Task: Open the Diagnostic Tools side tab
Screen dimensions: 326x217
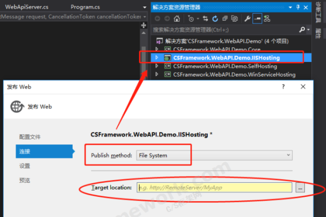Action: [x=318, y=12]
